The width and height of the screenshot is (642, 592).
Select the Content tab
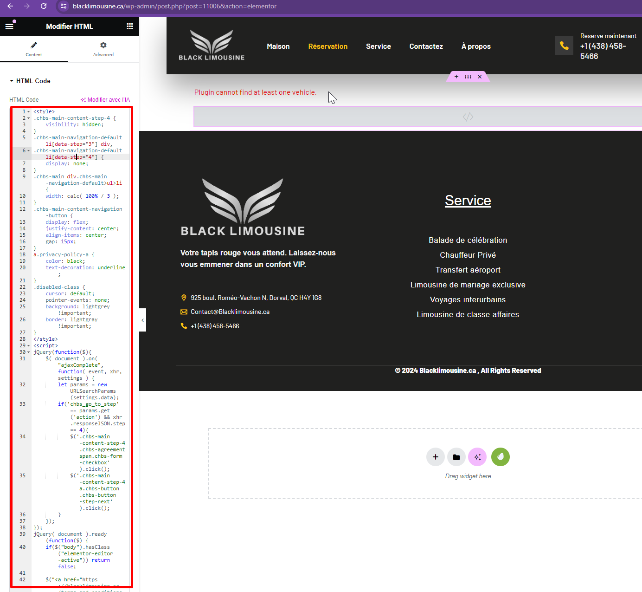(33, 49)
